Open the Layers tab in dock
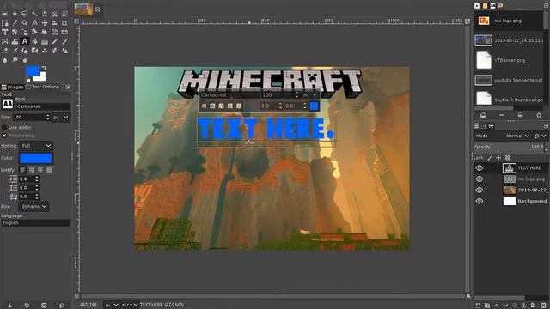 [476, 126]
